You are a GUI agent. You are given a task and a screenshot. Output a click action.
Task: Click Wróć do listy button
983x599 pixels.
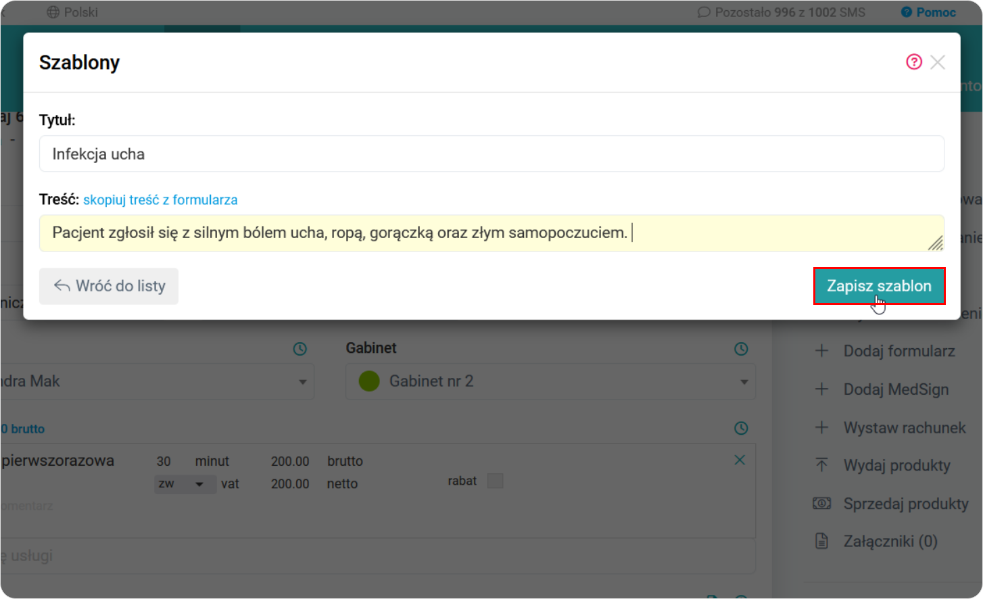pyautogui.click(x=109, y=286)
